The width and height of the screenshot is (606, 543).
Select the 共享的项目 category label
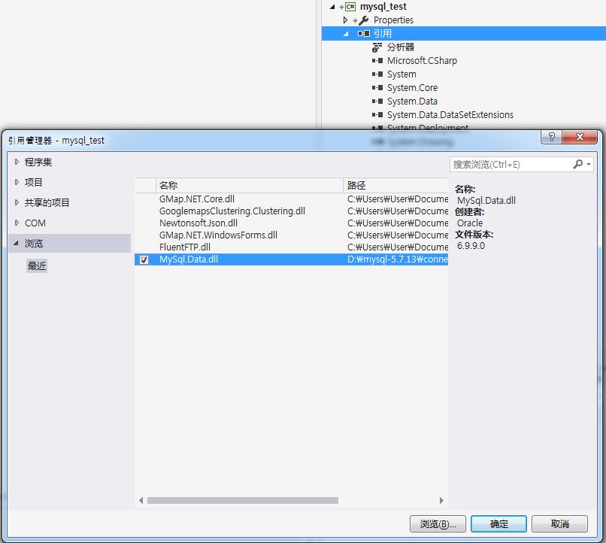(47, 202)
